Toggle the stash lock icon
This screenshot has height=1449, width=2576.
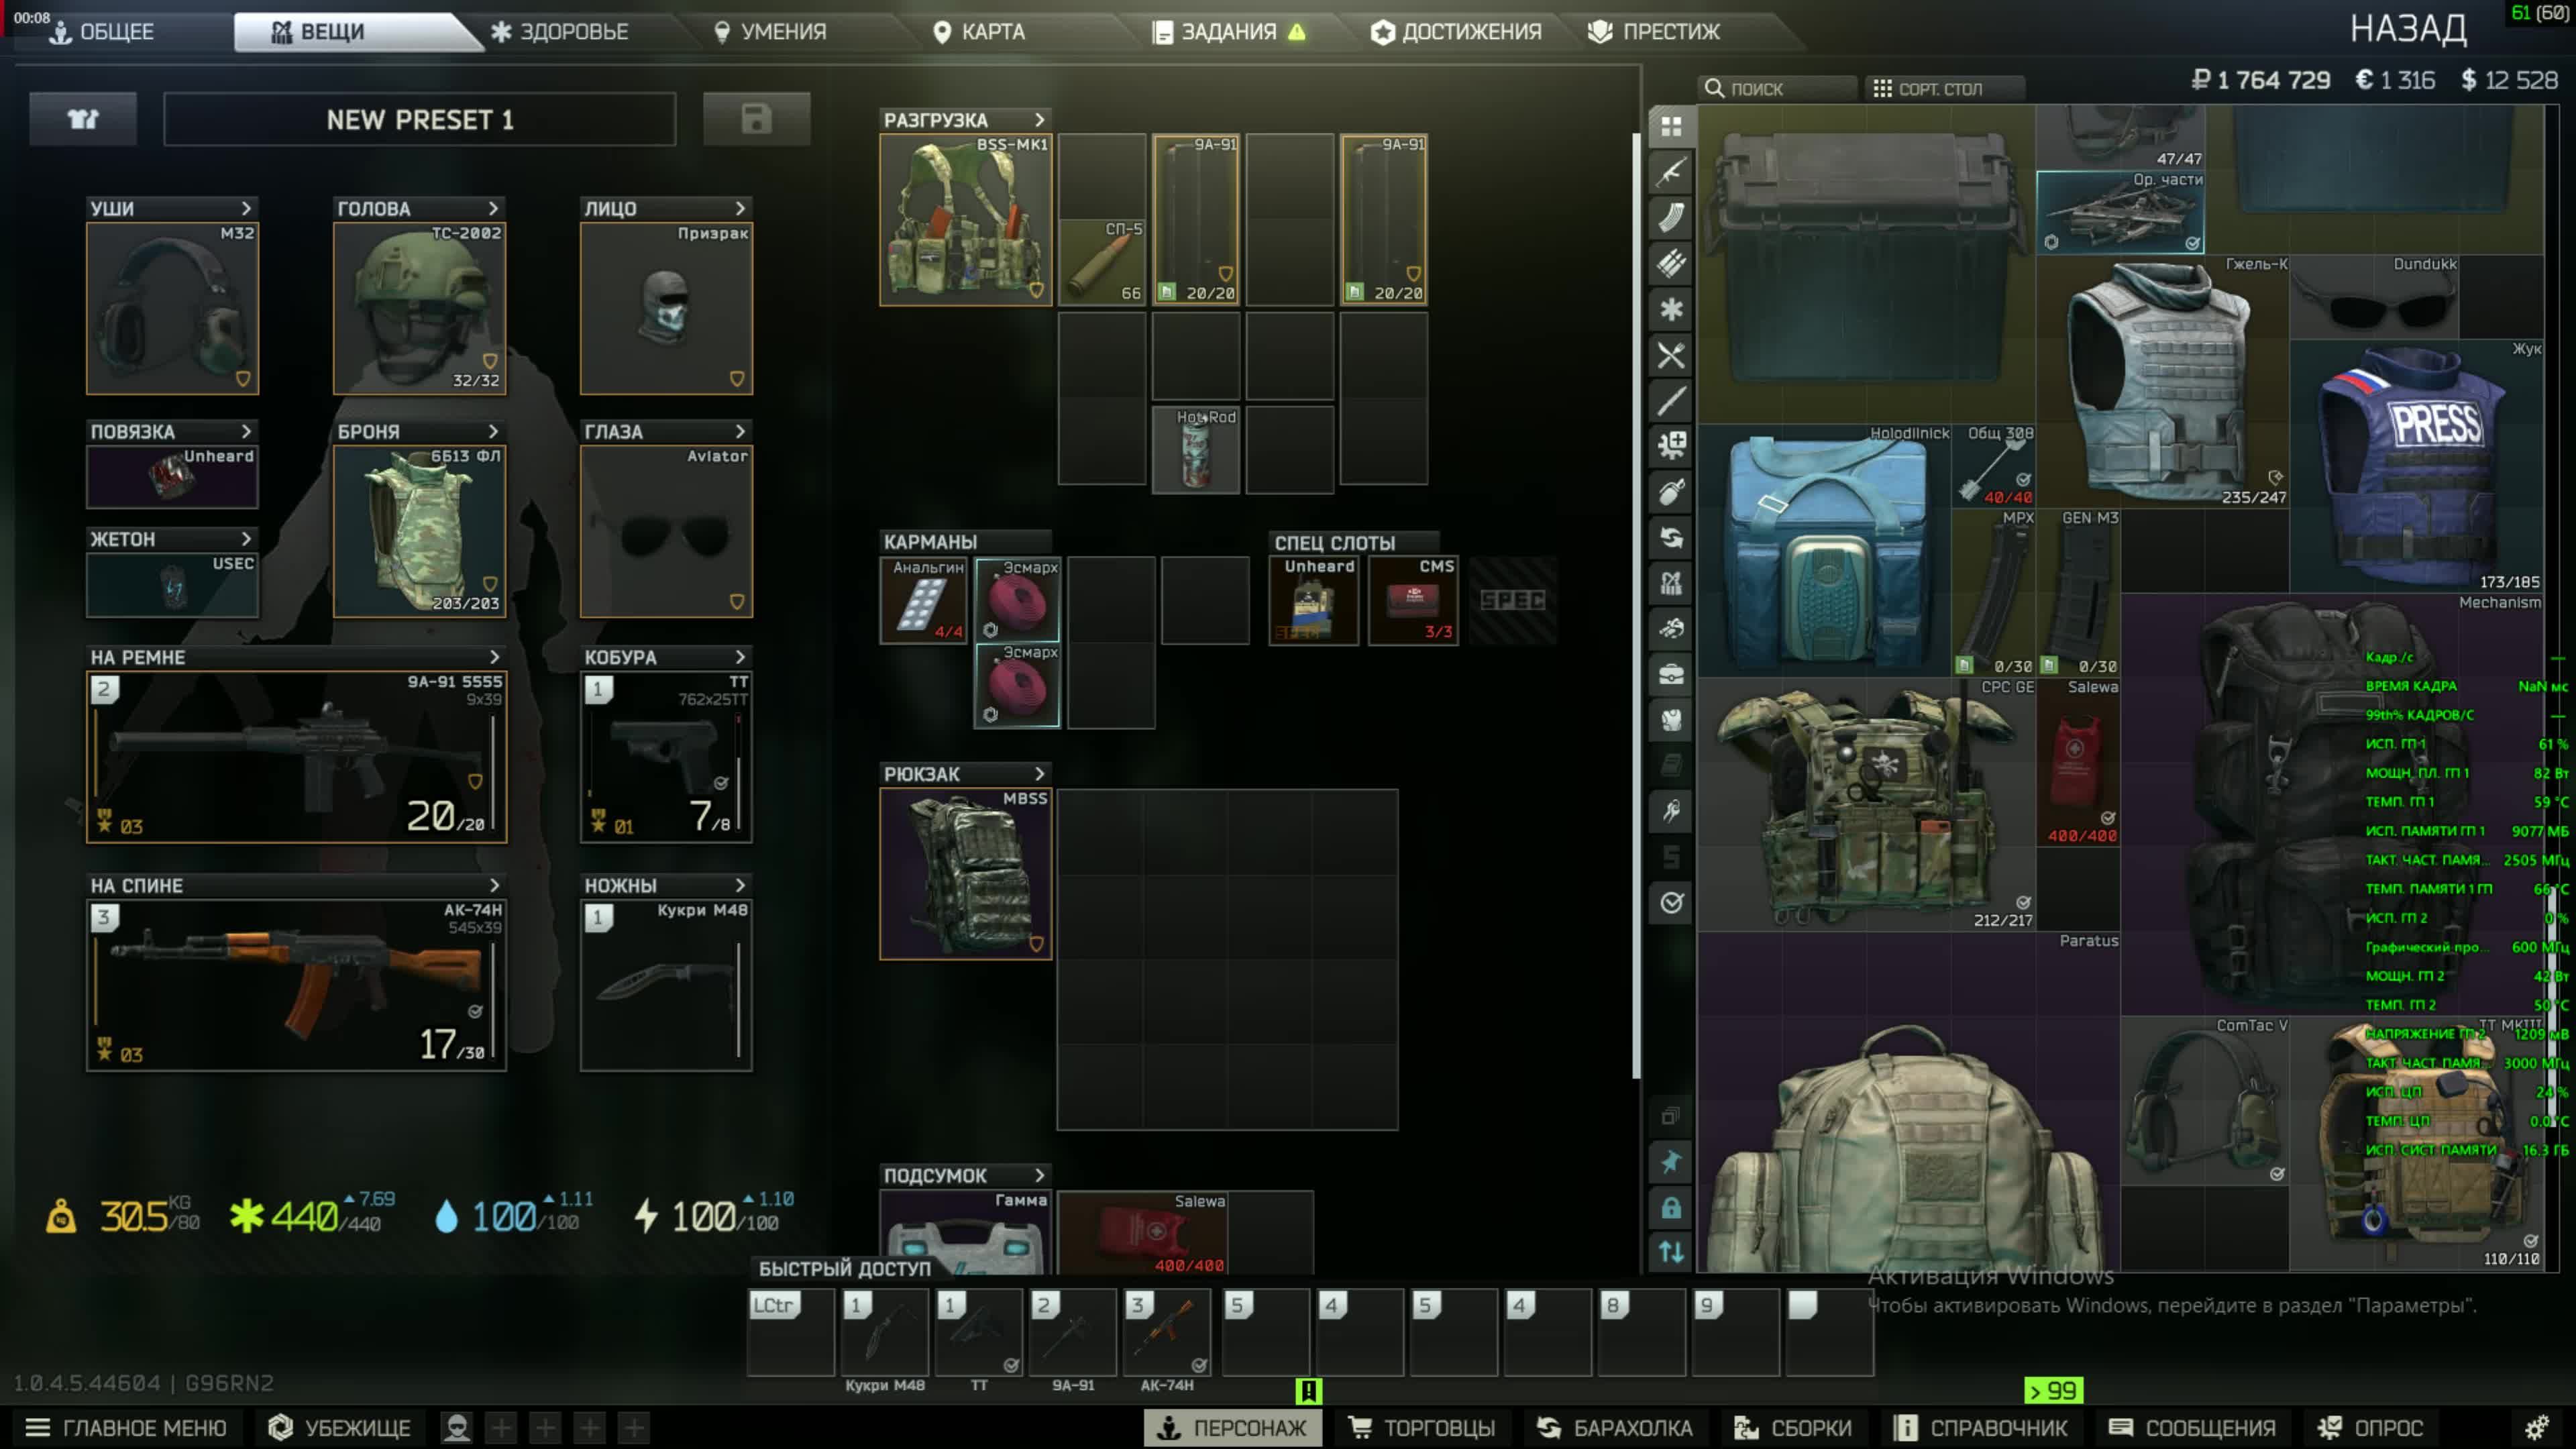click(x=1671, y=1208)
